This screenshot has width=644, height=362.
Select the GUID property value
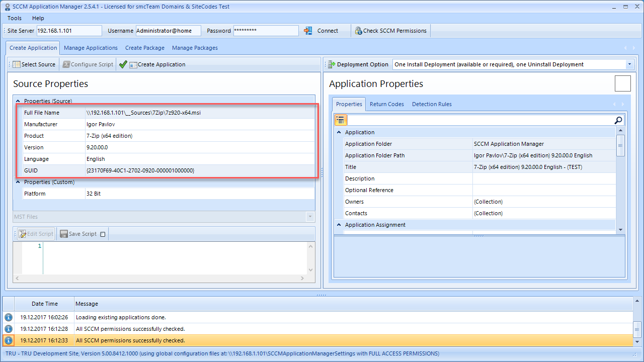(x=140, y=170)
